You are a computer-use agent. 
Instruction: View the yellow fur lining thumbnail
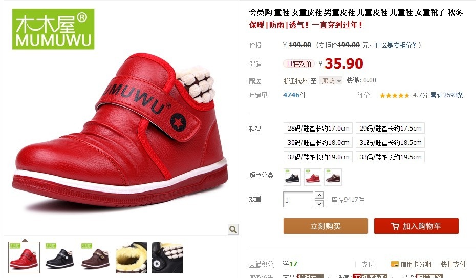(x=132, y=258)
